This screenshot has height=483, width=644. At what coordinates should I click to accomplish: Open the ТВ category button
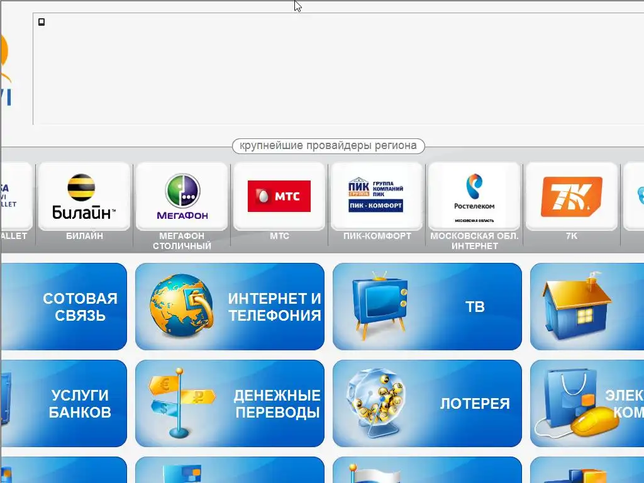(427, 307)
